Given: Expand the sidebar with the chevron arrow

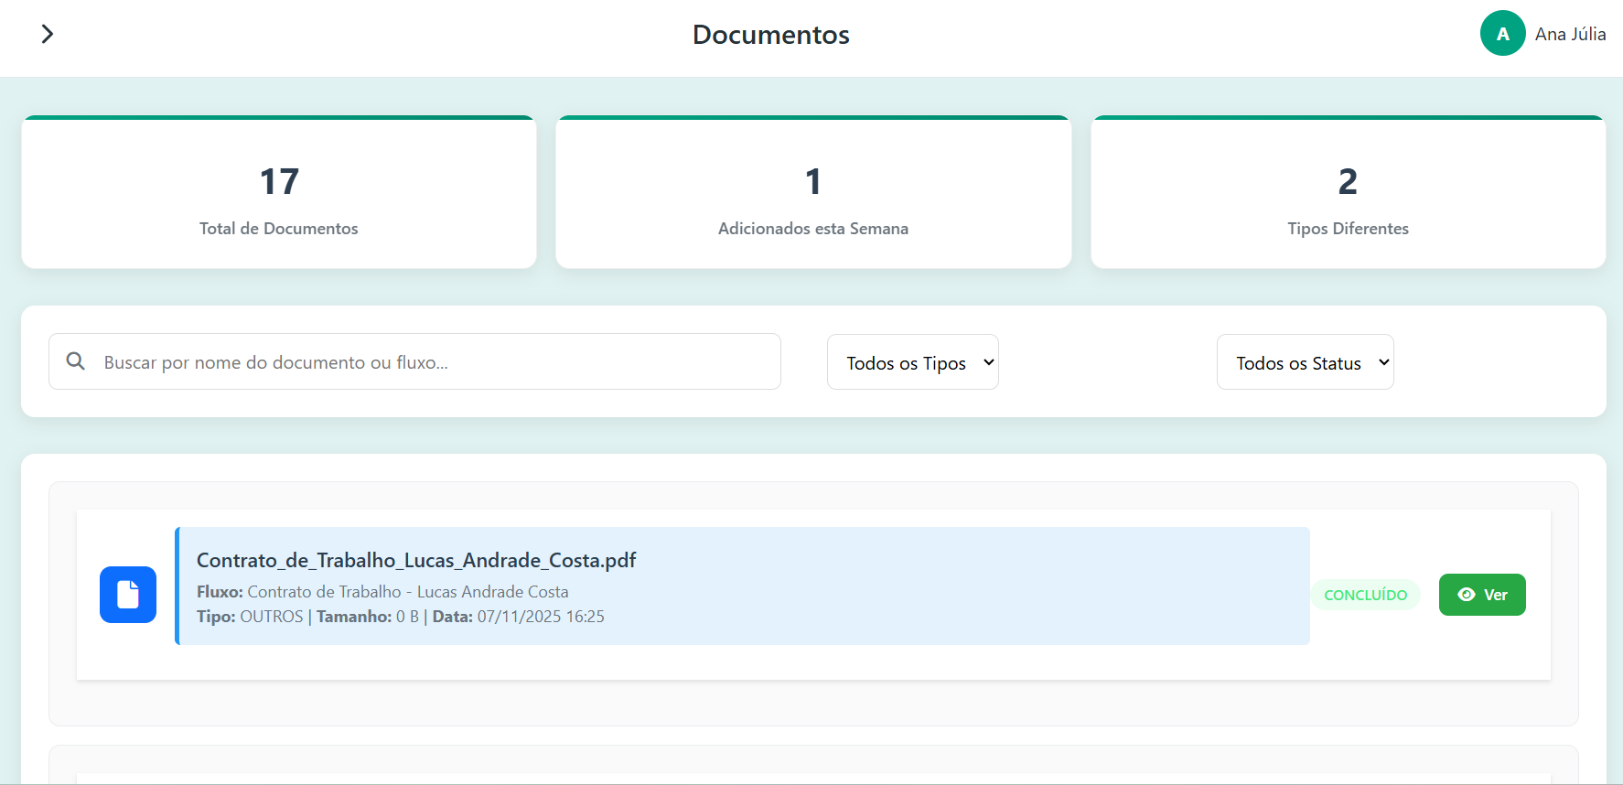Looking at the screenshot, I should [x=48, y=34].
